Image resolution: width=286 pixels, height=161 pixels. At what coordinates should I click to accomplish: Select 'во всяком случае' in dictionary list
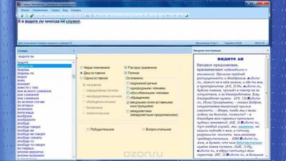(x=31, y=102)
